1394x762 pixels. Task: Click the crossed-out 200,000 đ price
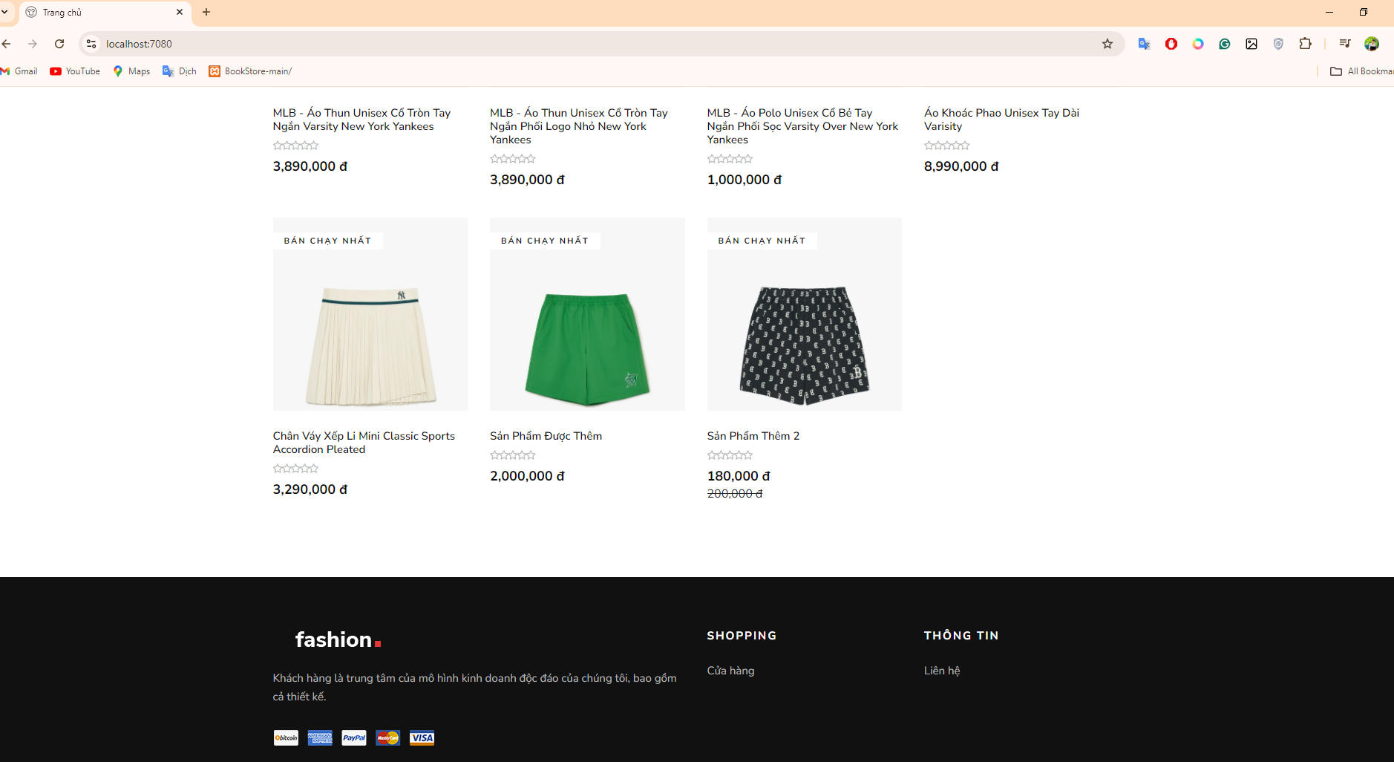[x=735, y=494]
